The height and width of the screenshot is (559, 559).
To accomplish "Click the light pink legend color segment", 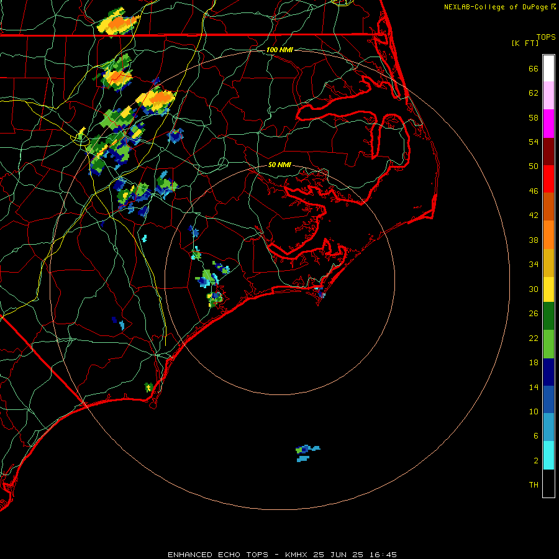I will pos(548,95).
